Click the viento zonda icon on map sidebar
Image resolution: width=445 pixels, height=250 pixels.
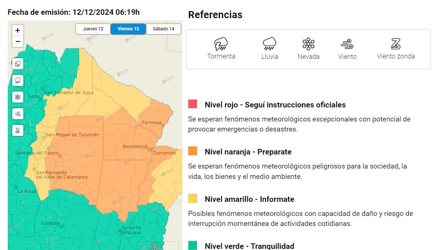pyautogui.click(x=17, y=130)
